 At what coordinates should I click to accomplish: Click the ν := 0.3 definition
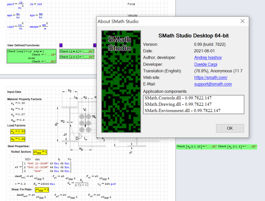coord(20,184)
